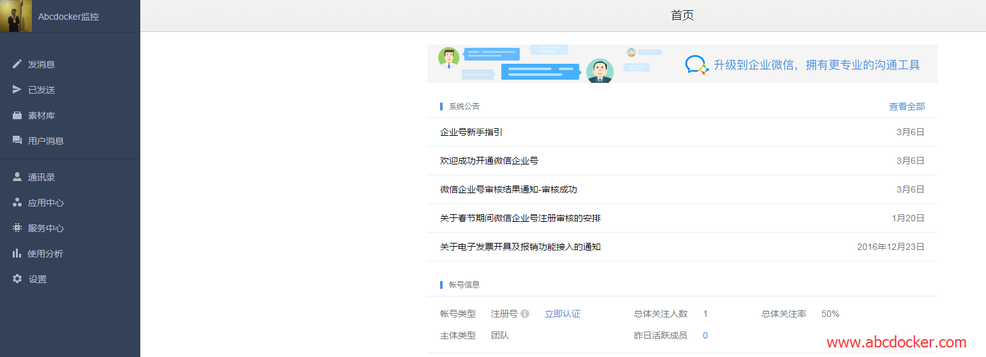Click the 帐号信息 section heading
Viewport: 986px width, 357px height.
(464, 285)
